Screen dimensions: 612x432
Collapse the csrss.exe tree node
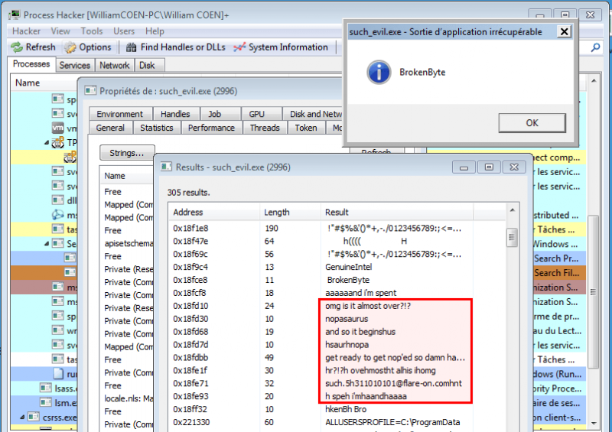click(x=21, y=417)
